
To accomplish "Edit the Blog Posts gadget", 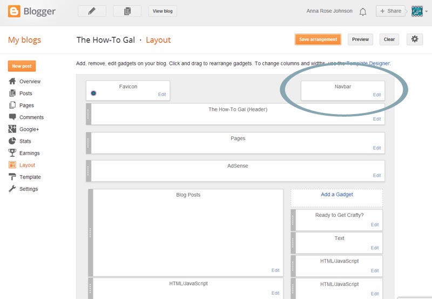I will pos(275,270).
